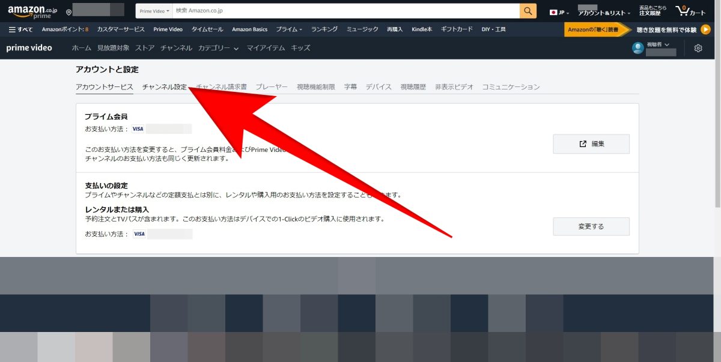
Task: Open 注文履歴 order history link
Action: tap(651, 11)
